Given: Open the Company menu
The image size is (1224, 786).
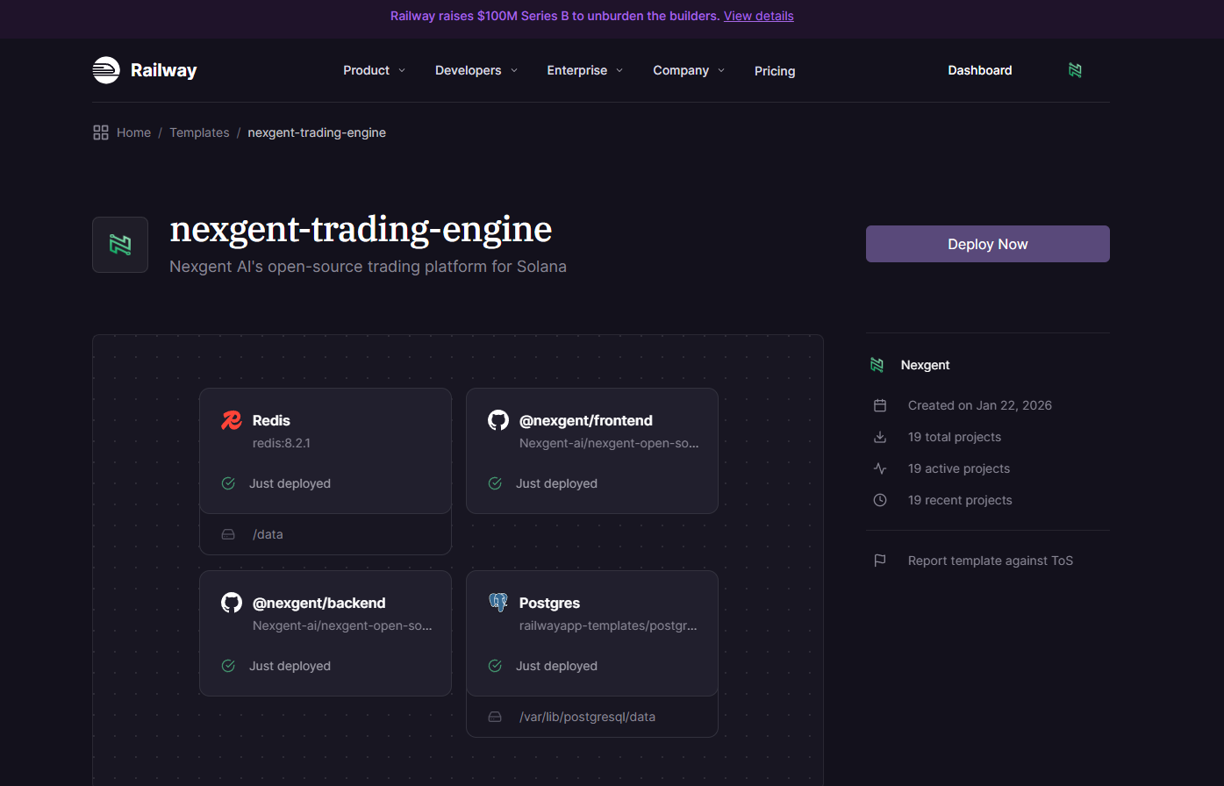Looking at the screenshot, I should tap(689, 70).
